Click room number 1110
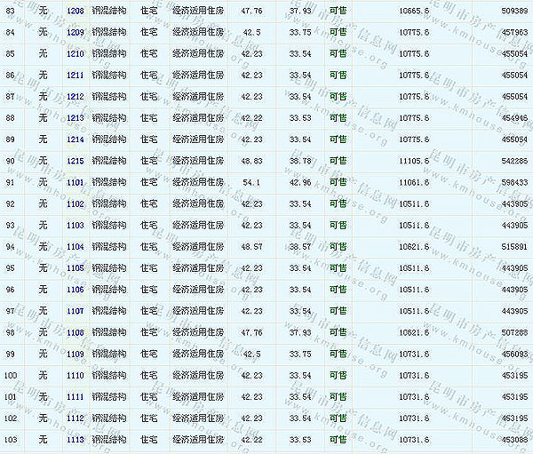Viewport: 533px width, 454px height. pyautogui.click(x=76, y=375)
